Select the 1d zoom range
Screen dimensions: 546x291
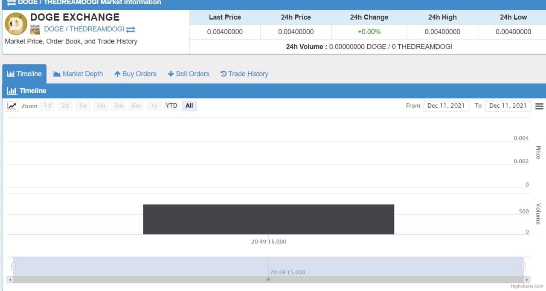(x=48, y=106)
